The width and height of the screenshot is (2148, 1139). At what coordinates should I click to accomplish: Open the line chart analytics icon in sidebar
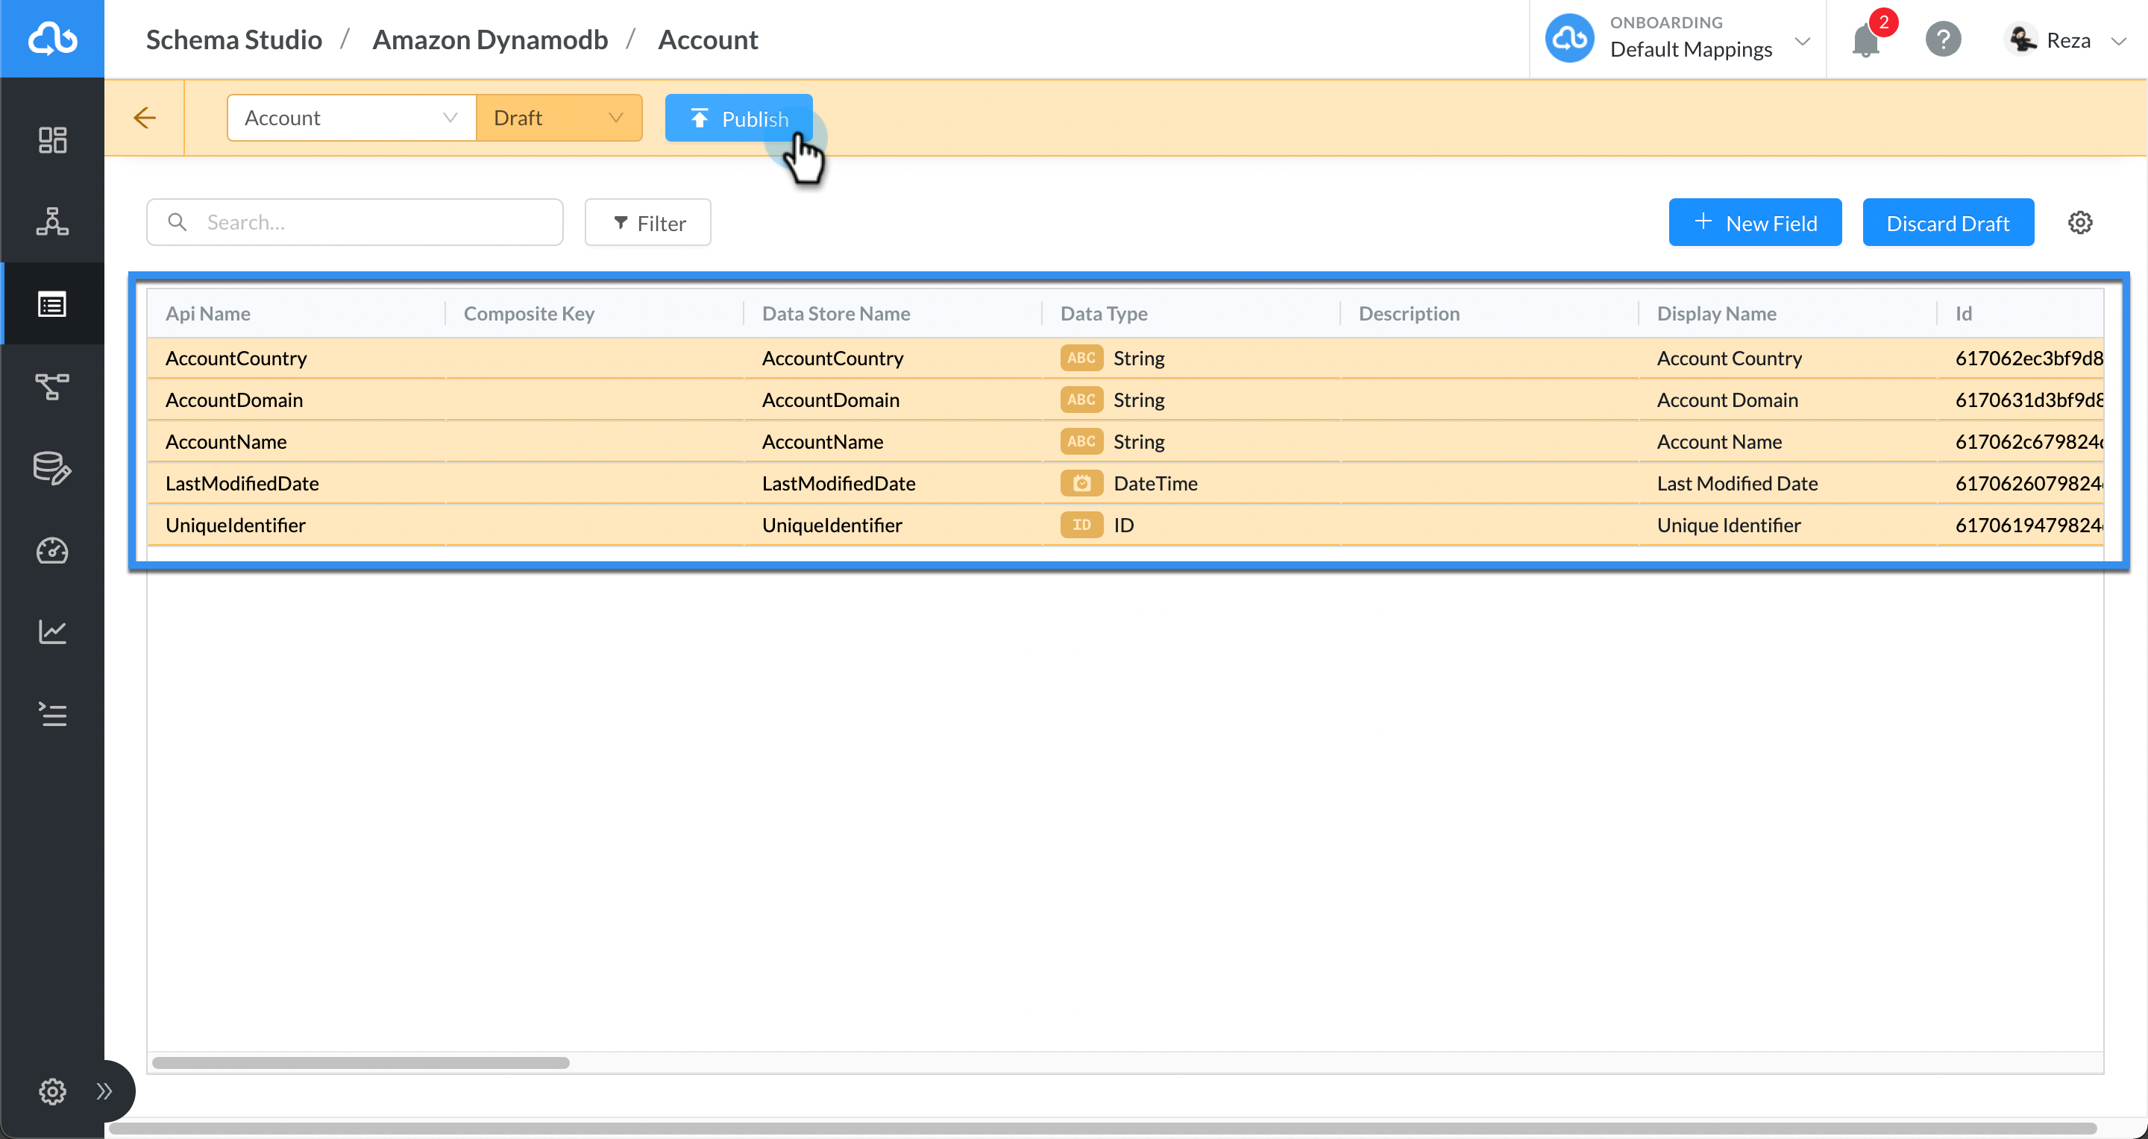[51, 631]
